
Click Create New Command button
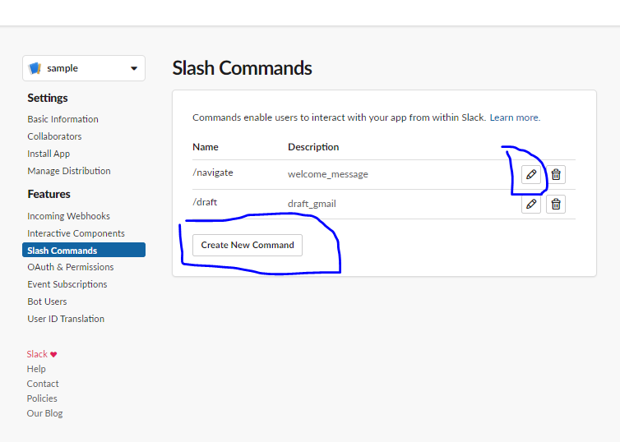248,245
